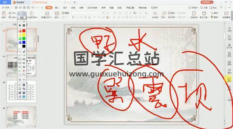
Task: Switch to the 插入 ribbon tab
Action: (x=57, y=8)
